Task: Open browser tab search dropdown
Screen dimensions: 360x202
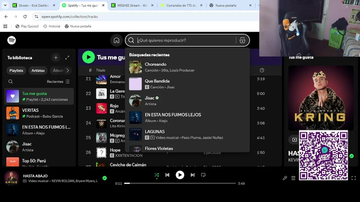Action: 6,5
